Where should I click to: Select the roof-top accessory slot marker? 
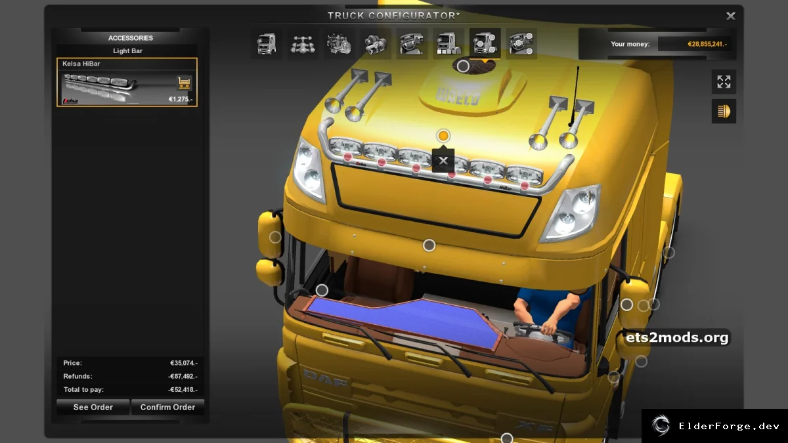tap(463, 66)
